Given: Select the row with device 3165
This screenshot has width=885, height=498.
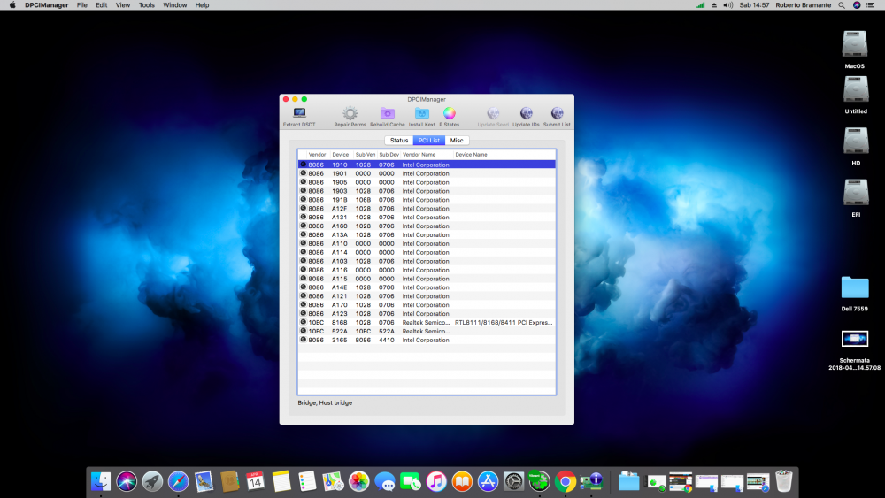Looking at the screenshot, I should point(427,340).
